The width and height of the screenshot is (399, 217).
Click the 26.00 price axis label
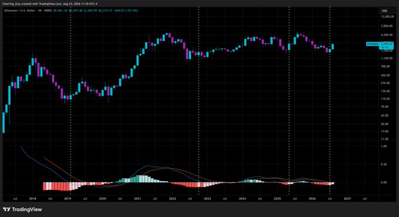coord(385,124)
